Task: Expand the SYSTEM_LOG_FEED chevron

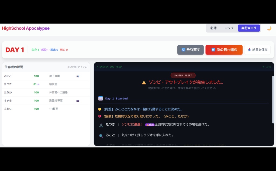Action: coord(97,67)
